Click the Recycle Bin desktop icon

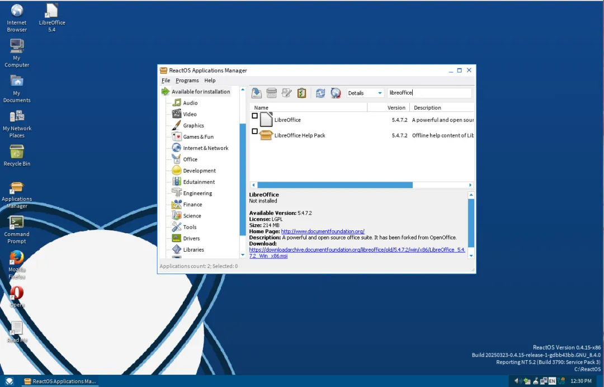pos(17,155)
